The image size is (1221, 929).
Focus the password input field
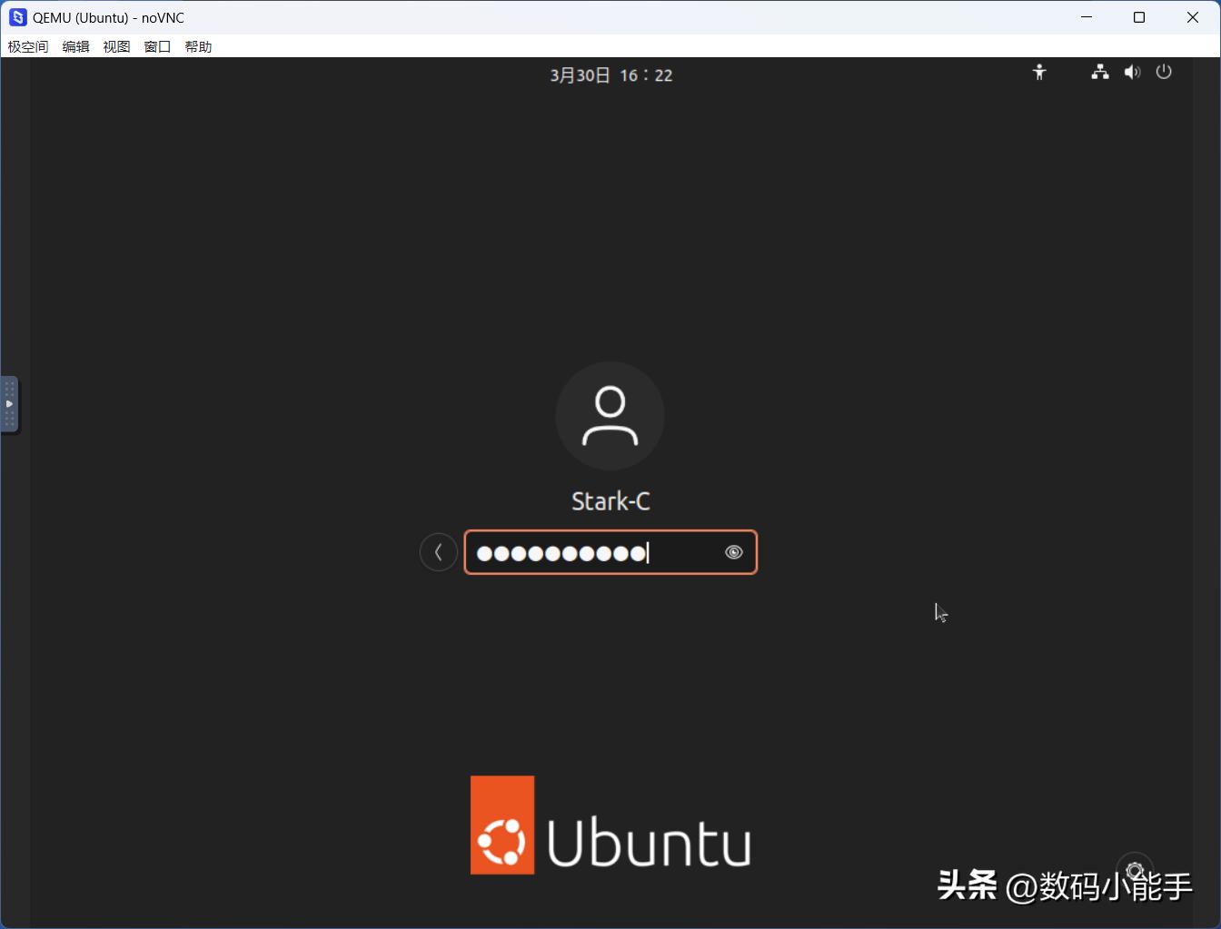coord(610,552)
